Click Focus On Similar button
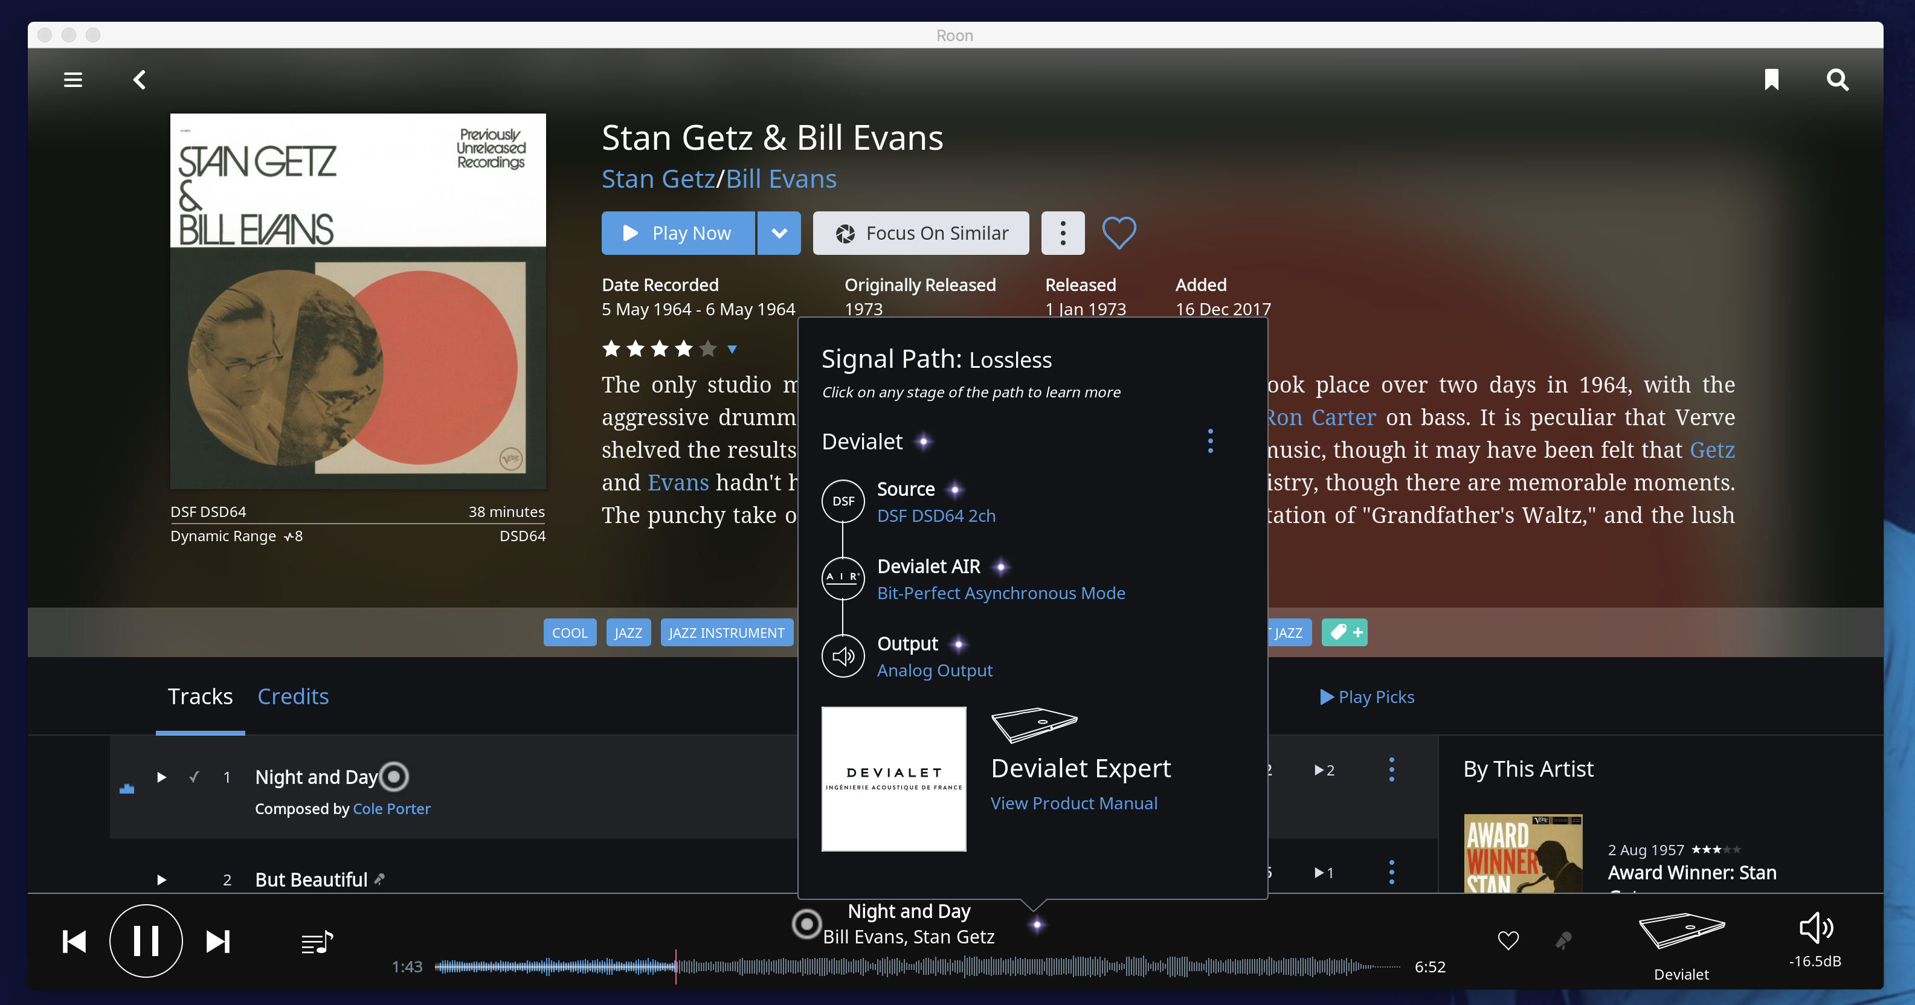Image resolution: width=1915 pixels, height=1005 pixels. [920, 233]
